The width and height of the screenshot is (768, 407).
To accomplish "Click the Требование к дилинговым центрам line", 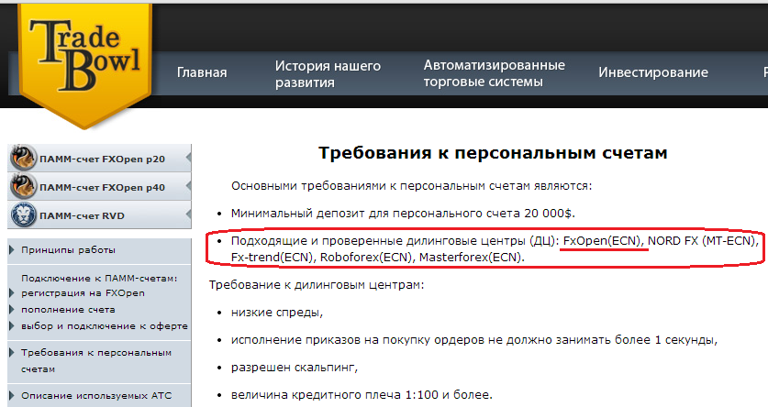I will coord(317,285).
